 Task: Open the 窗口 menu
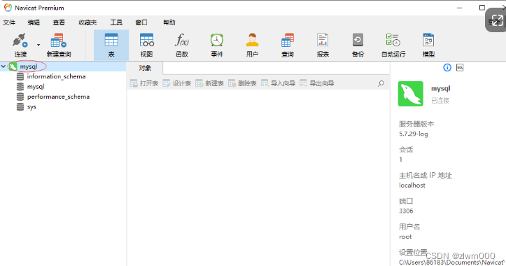141,22
